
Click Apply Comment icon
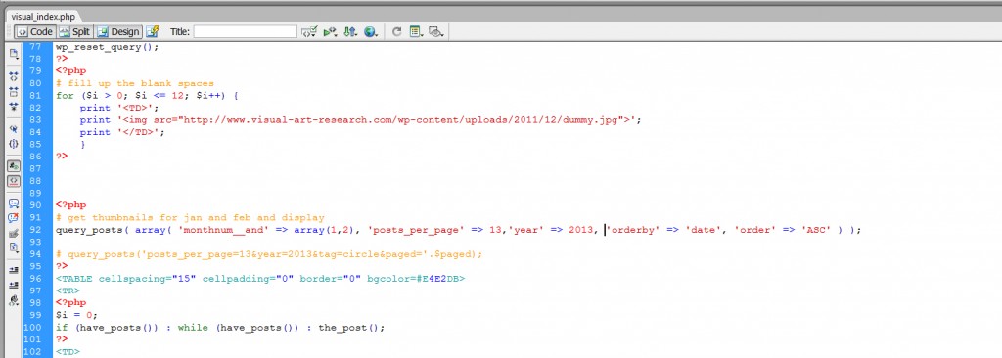(x=14, y=203)
